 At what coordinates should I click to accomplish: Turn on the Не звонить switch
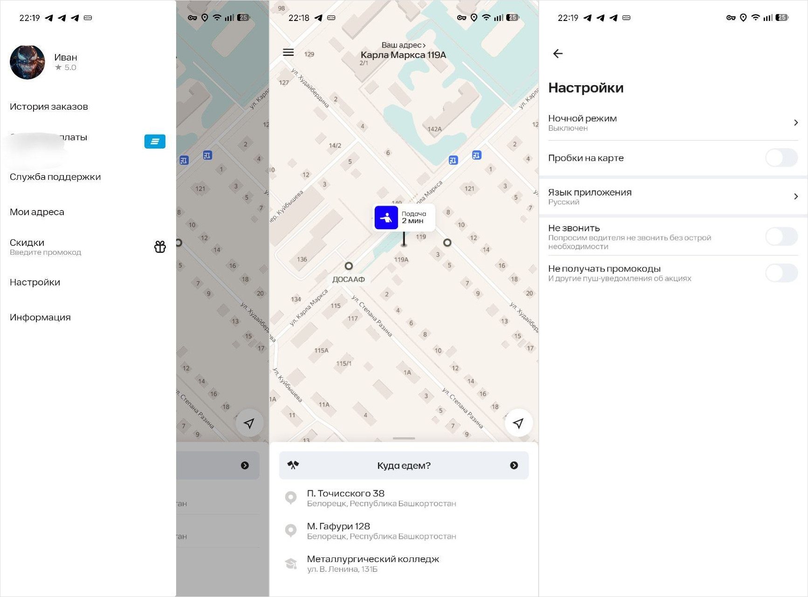coord(781,237)
